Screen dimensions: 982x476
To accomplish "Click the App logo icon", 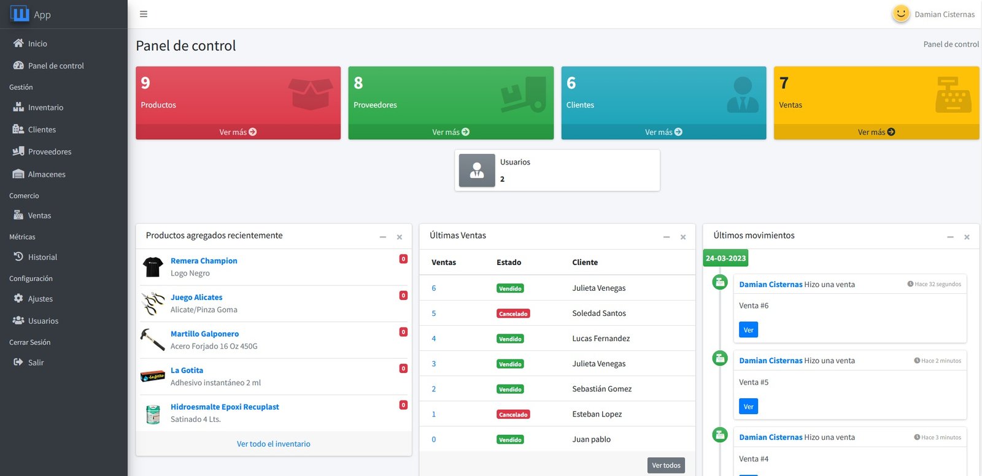I will (x=20, y=13).
